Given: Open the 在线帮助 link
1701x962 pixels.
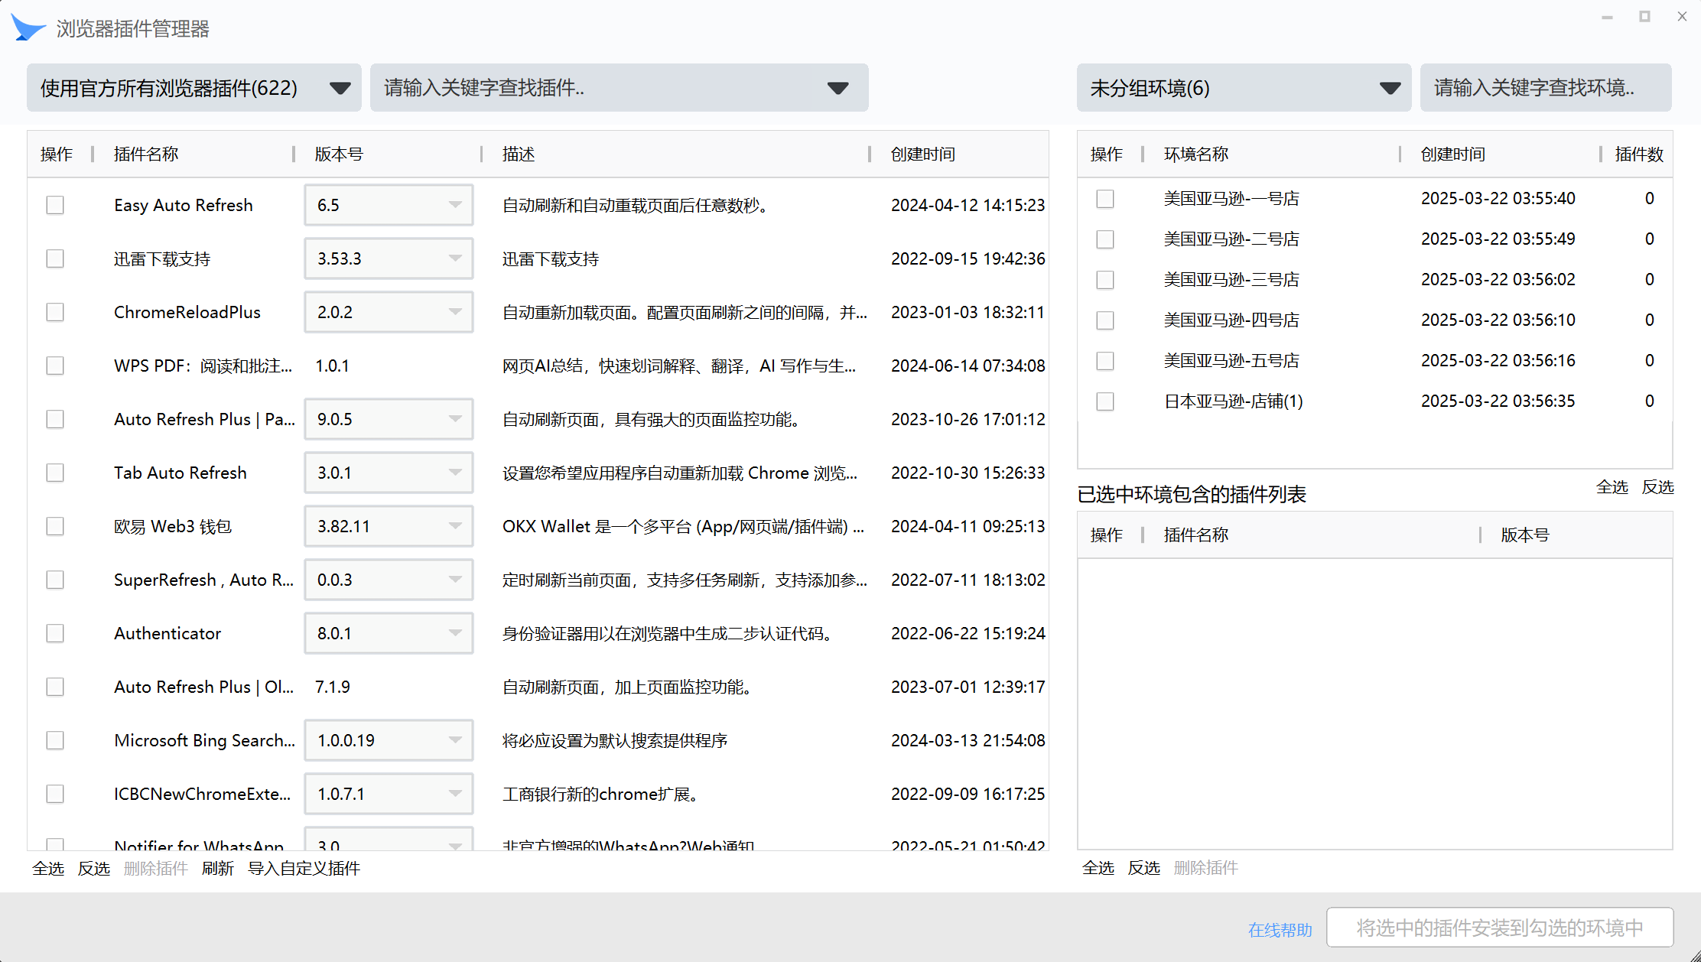Looking at the screenshot, I should tap(1280, 930).
